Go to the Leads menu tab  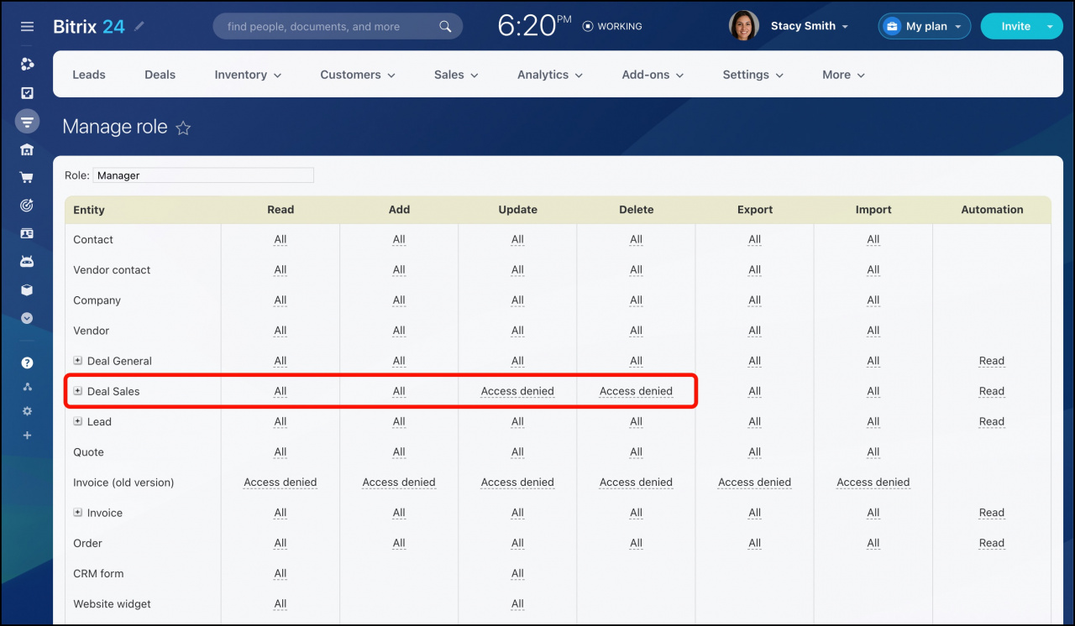(89, 75)
